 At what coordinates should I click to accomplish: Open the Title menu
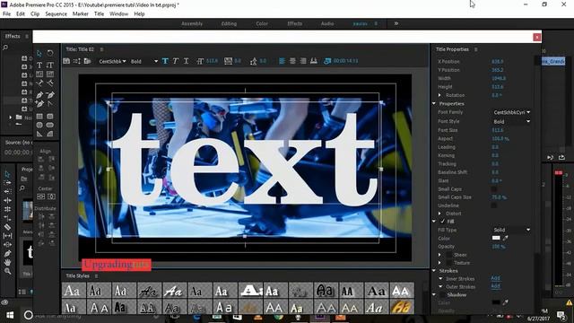coord(99,14)
